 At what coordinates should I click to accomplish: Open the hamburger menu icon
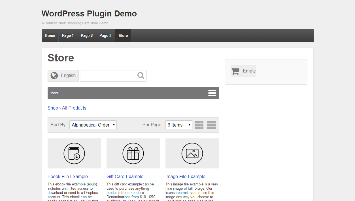tap(212, 93)
